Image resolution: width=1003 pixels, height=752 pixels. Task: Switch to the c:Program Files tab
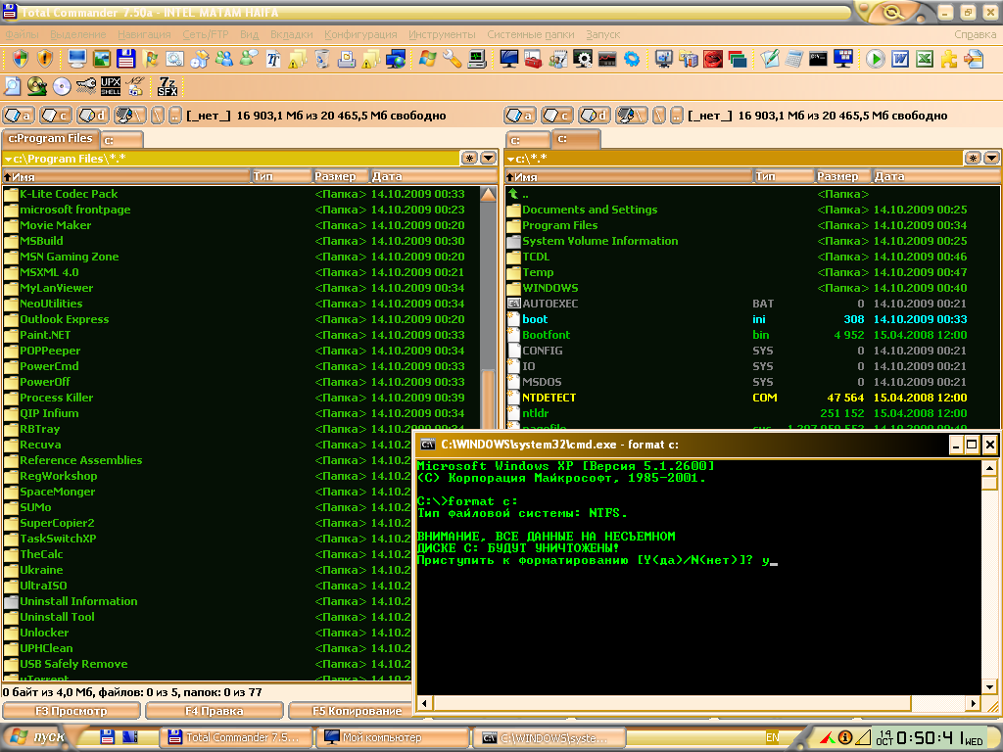pyautogui.click(x=50, y=139)
